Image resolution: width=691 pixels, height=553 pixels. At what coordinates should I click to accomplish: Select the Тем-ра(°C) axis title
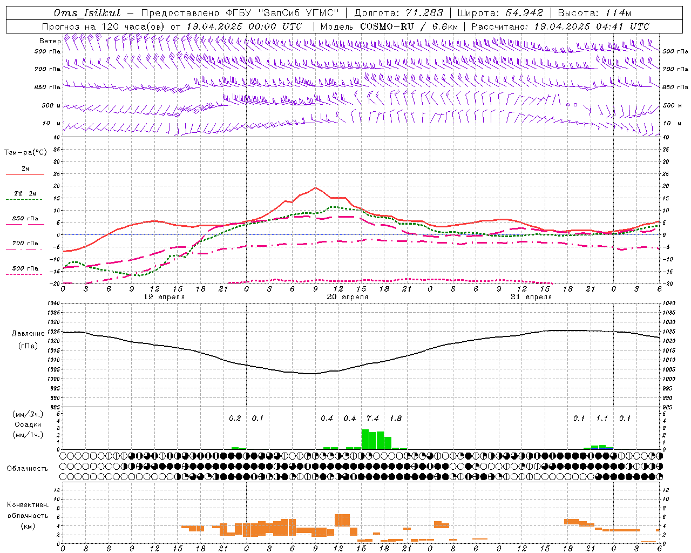(x=25, y=153)
